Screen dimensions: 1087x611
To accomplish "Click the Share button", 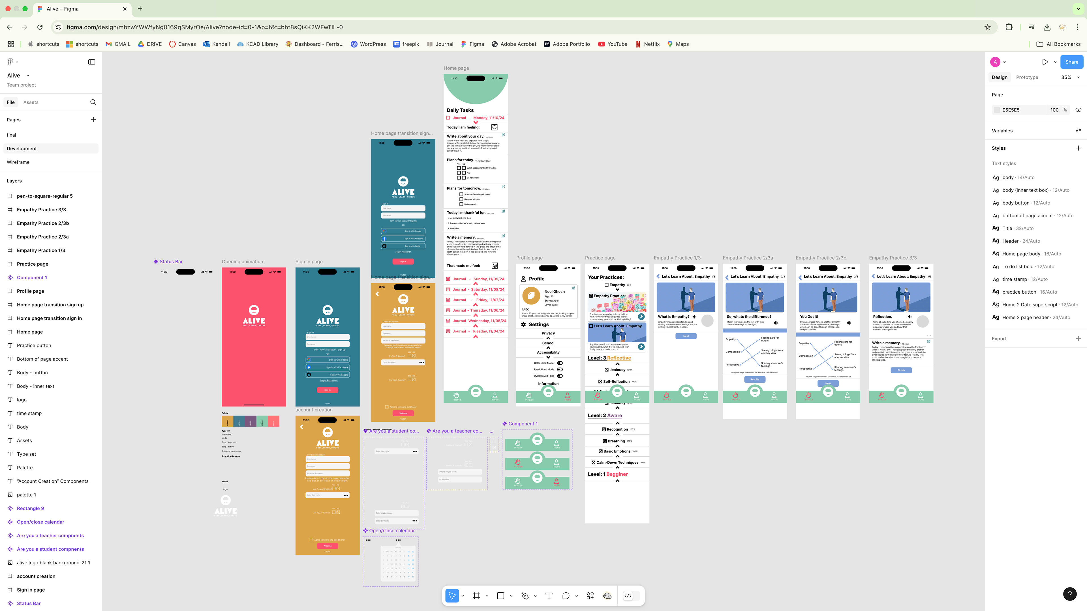I will coord(1071,62).
